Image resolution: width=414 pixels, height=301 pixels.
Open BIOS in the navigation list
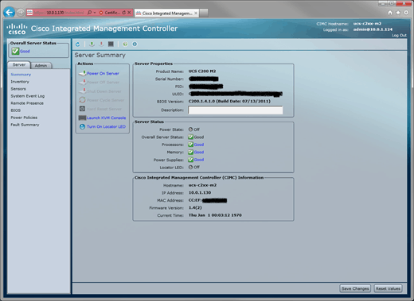point(16,110)
